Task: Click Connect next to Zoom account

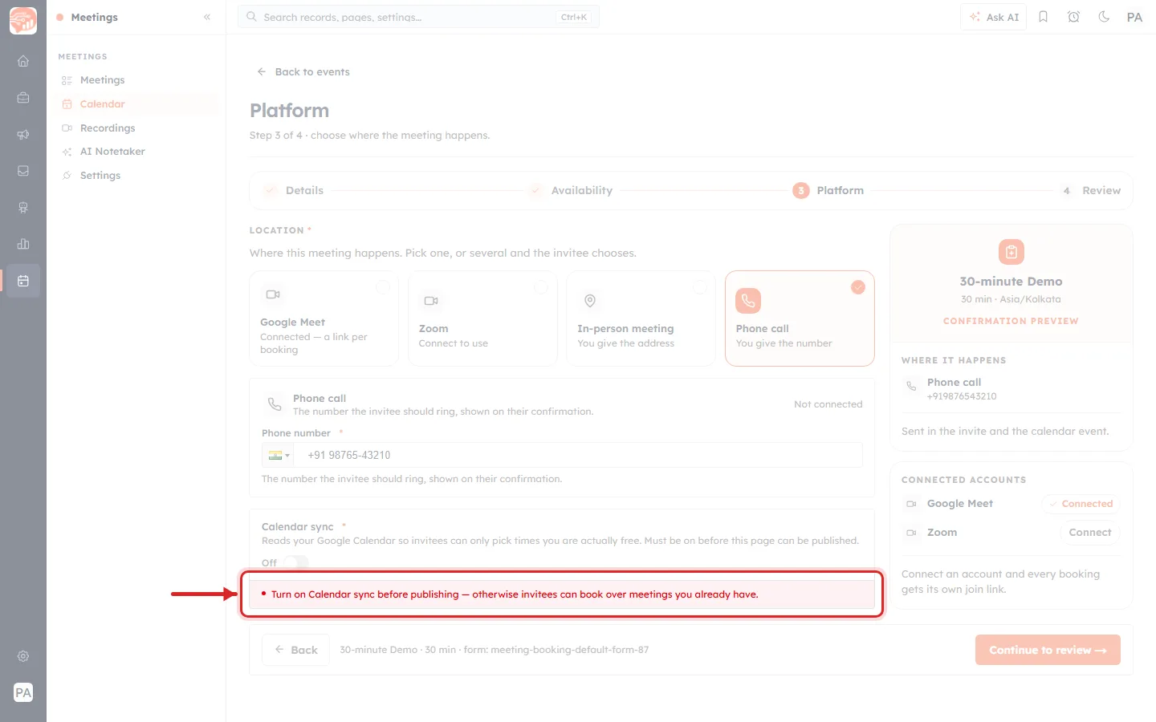Action: click(x=1089, y=533)
